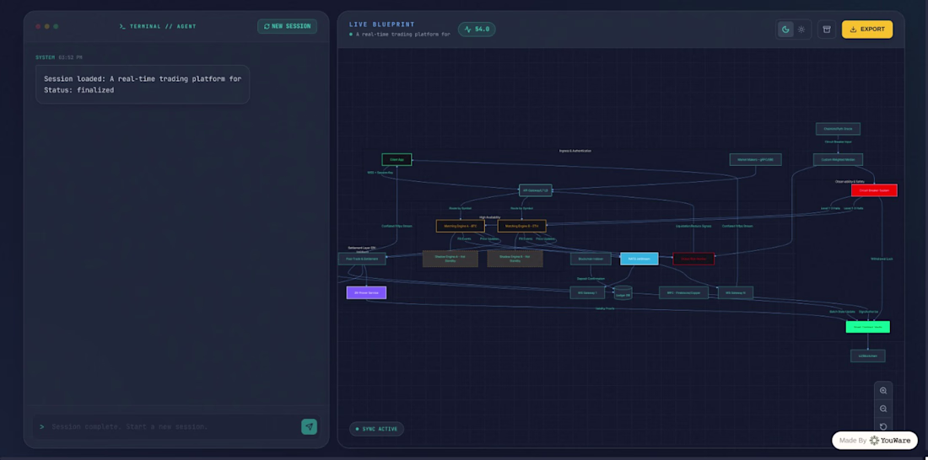Click the yellow EXPORT button
This screenshot has width=928, height=460.
(867, 29)
